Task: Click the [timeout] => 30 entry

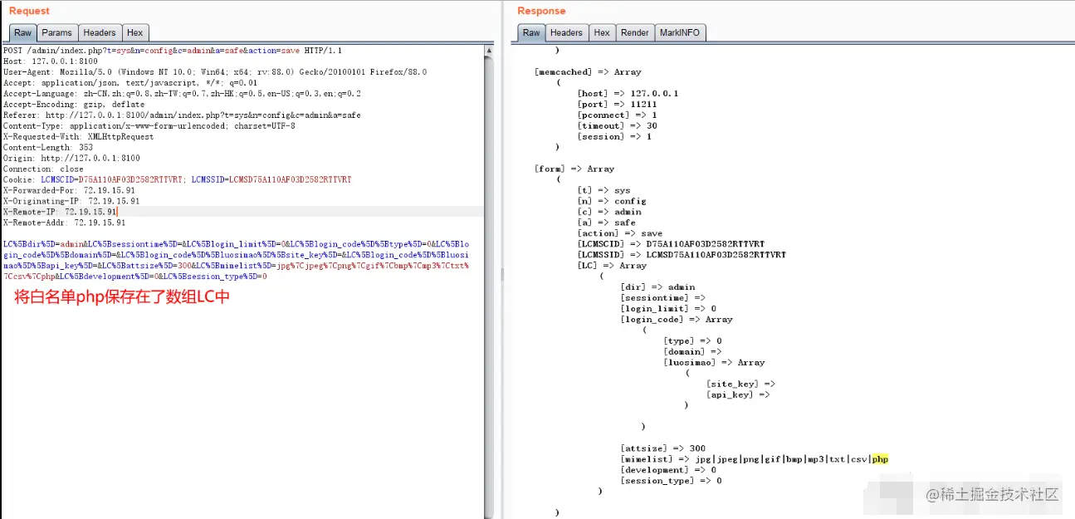Action: pos(617,125)
